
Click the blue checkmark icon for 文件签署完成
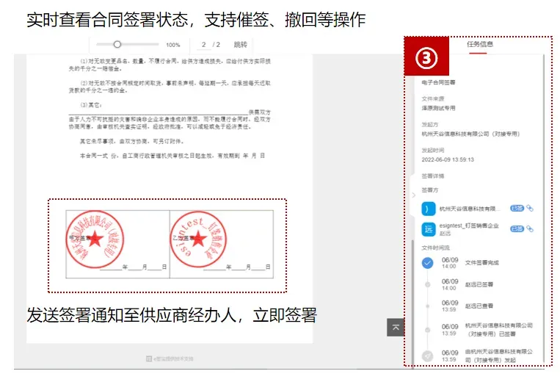(x=427, y=263)
